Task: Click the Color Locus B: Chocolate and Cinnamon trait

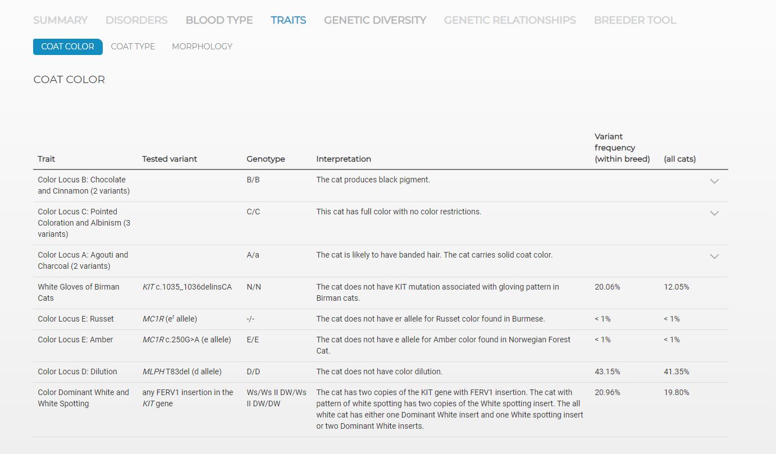Action: tap(84, 185)
